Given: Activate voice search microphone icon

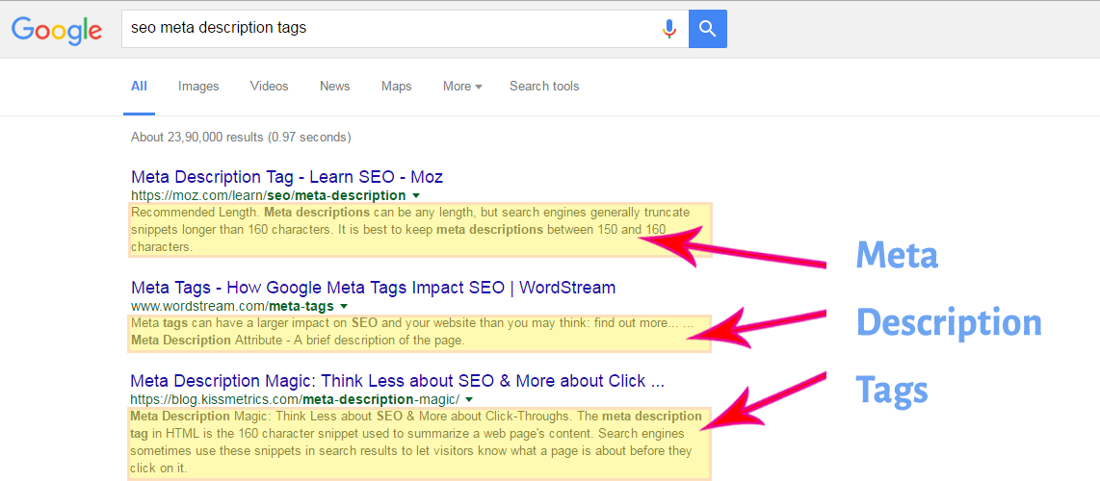Looking at the screenshot, I should [668, 29].
